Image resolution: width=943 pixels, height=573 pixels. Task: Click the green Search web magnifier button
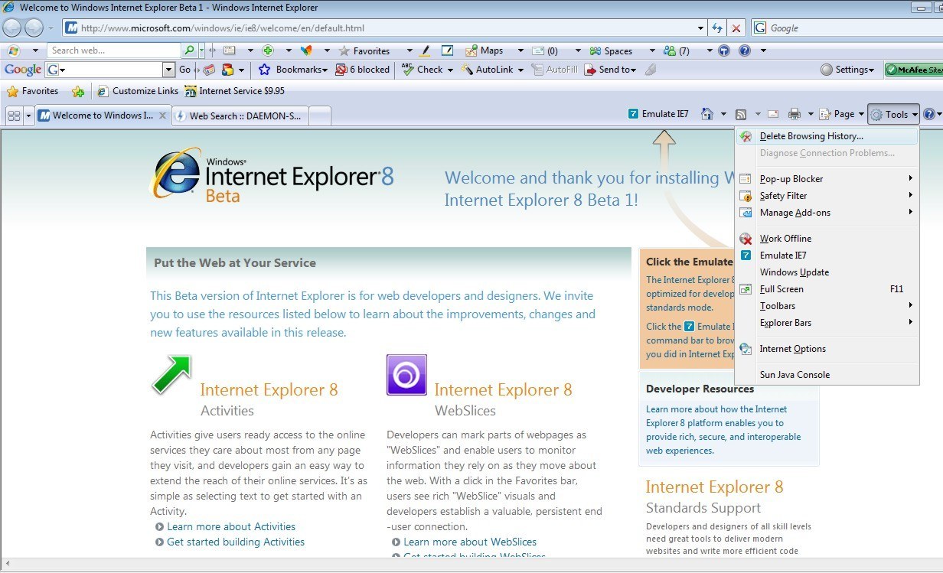189,50
